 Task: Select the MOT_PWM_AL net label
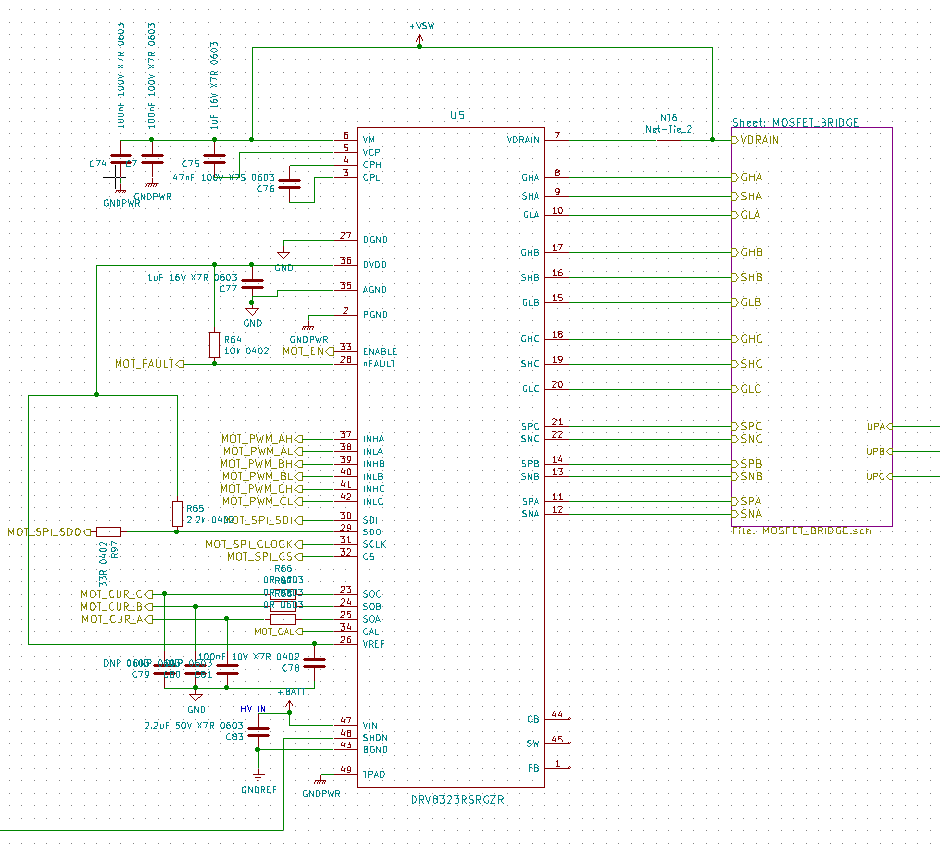click(x=263, y=451)
